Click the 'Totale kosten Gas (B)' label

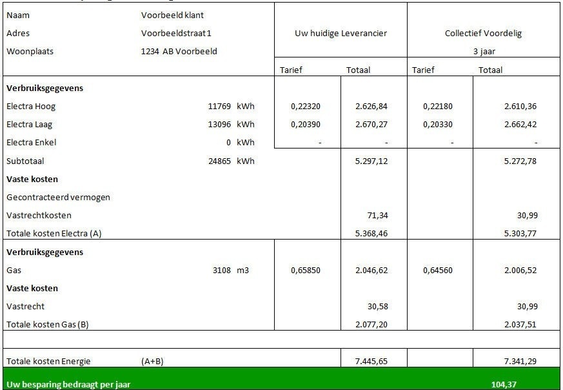click(47, 324)
